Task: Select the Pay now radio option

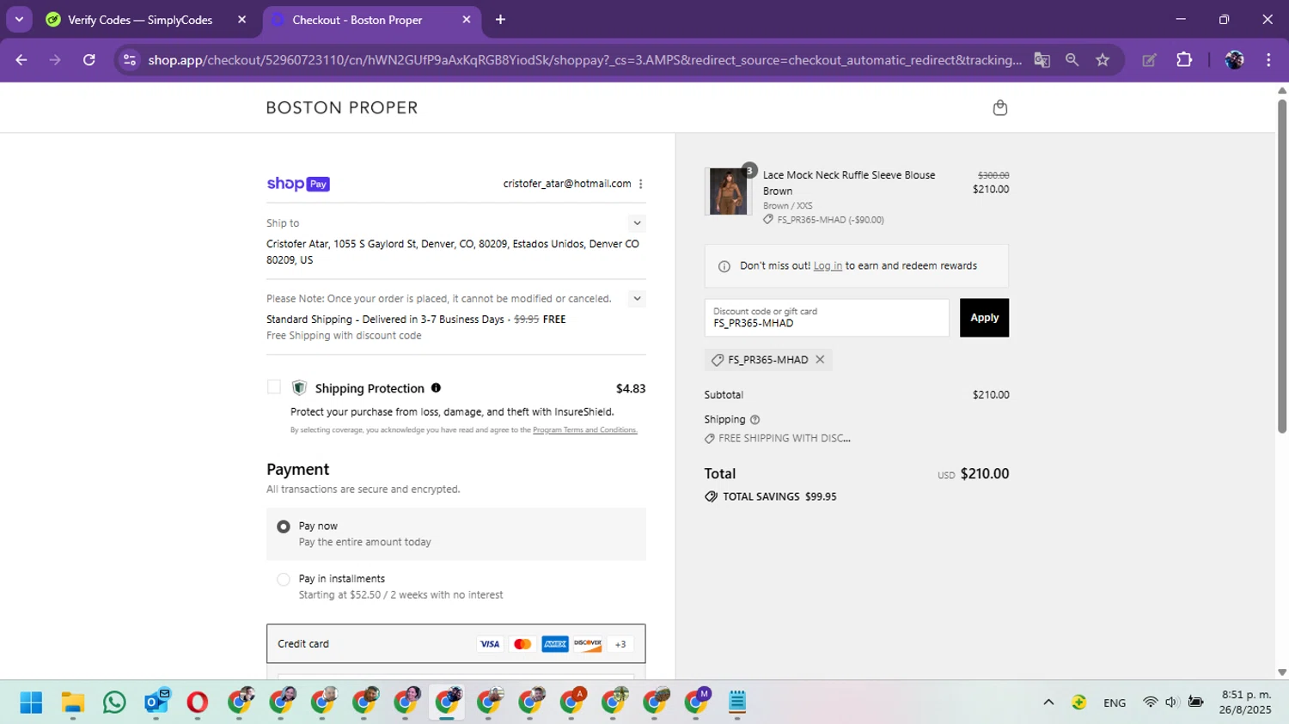Action: 284,526
